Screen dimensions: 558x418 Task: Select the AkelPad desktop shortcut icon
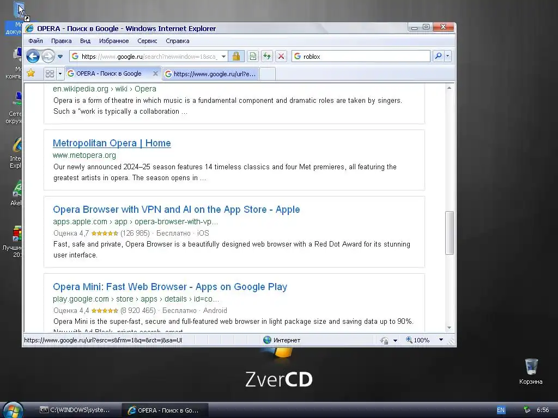(16, 193)
